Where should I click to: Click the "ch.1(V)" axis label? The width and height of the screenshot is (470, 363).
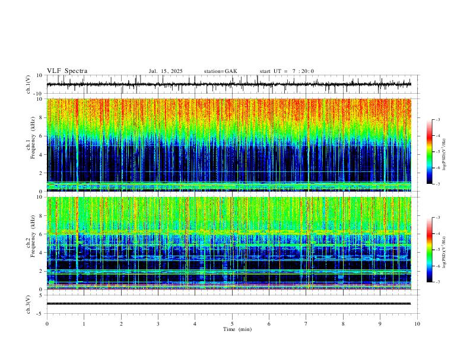point(28,84)
